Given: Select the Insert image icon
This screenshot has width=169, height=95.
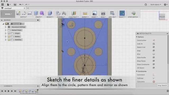Looking at the screenshot, I should [x=95, y=13].
